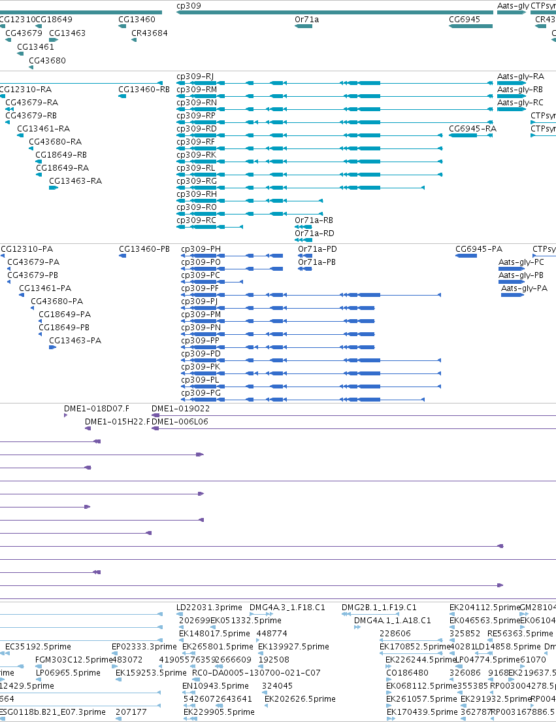Click transcript CG18649-RB
This screenshot has height=722, width=556.
61,155
